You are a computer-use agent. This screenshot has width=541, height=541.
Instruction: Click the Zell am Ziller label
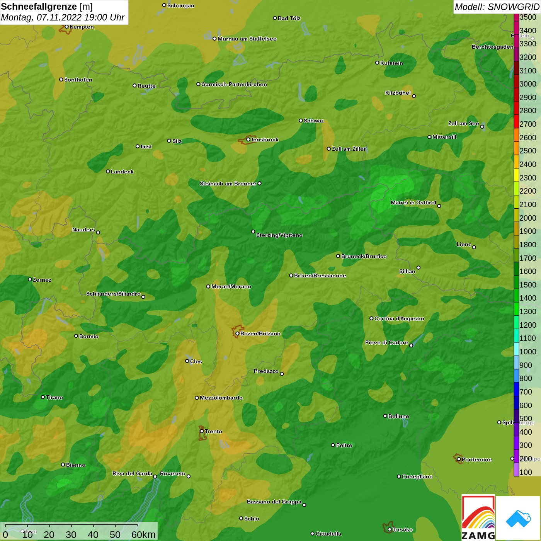point(349,149)
